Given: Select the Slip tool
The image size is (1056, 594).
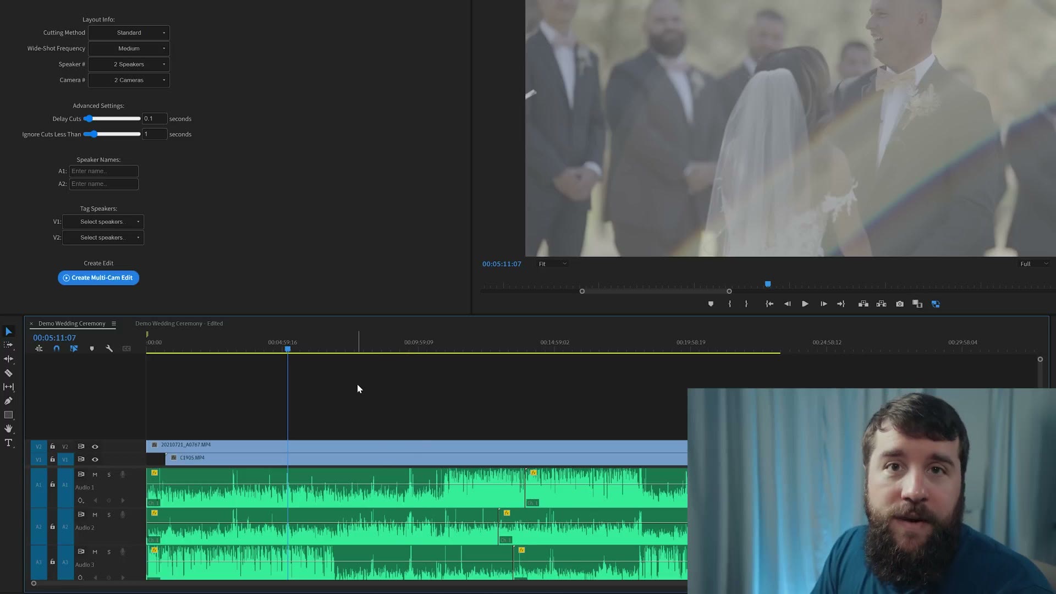Looking at the screenshot, I should [8, 387].
